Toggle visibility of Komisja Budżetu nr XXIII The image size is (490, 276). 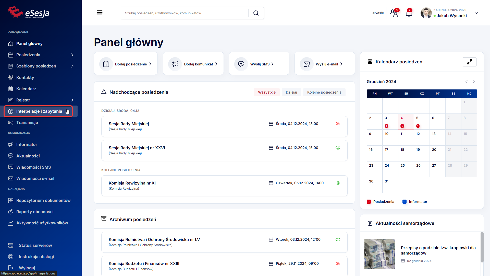[338, 264]
